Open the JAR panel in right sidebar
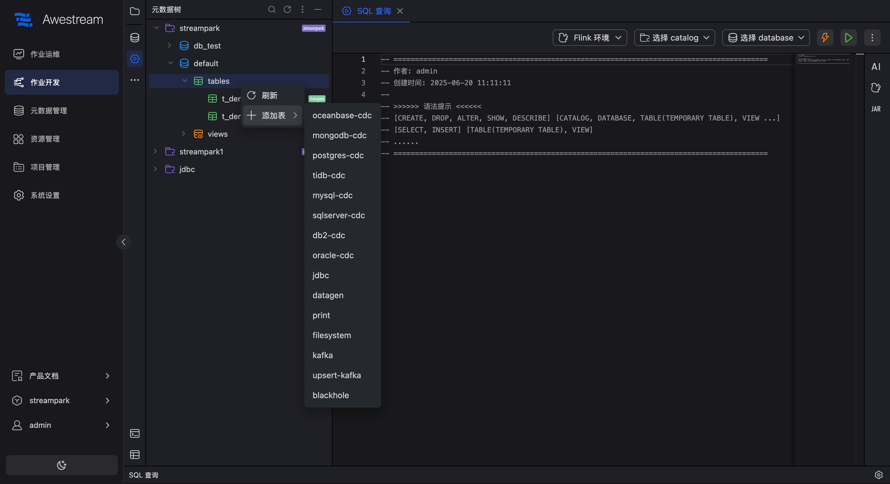 (x=876, y=109)
